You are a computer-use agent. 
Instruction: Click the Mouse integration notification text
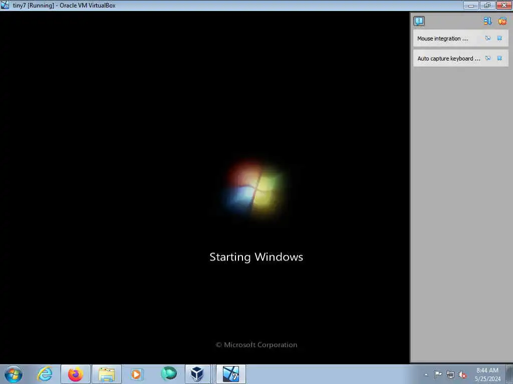pyautogui.click(x=442, y=38)
